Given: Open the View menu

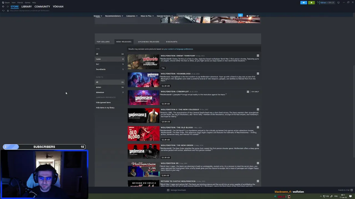Looking at the screenshot, I should 13,2.
